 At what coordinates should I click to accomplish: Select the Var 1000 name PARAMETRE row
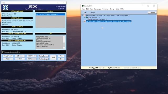109,21
